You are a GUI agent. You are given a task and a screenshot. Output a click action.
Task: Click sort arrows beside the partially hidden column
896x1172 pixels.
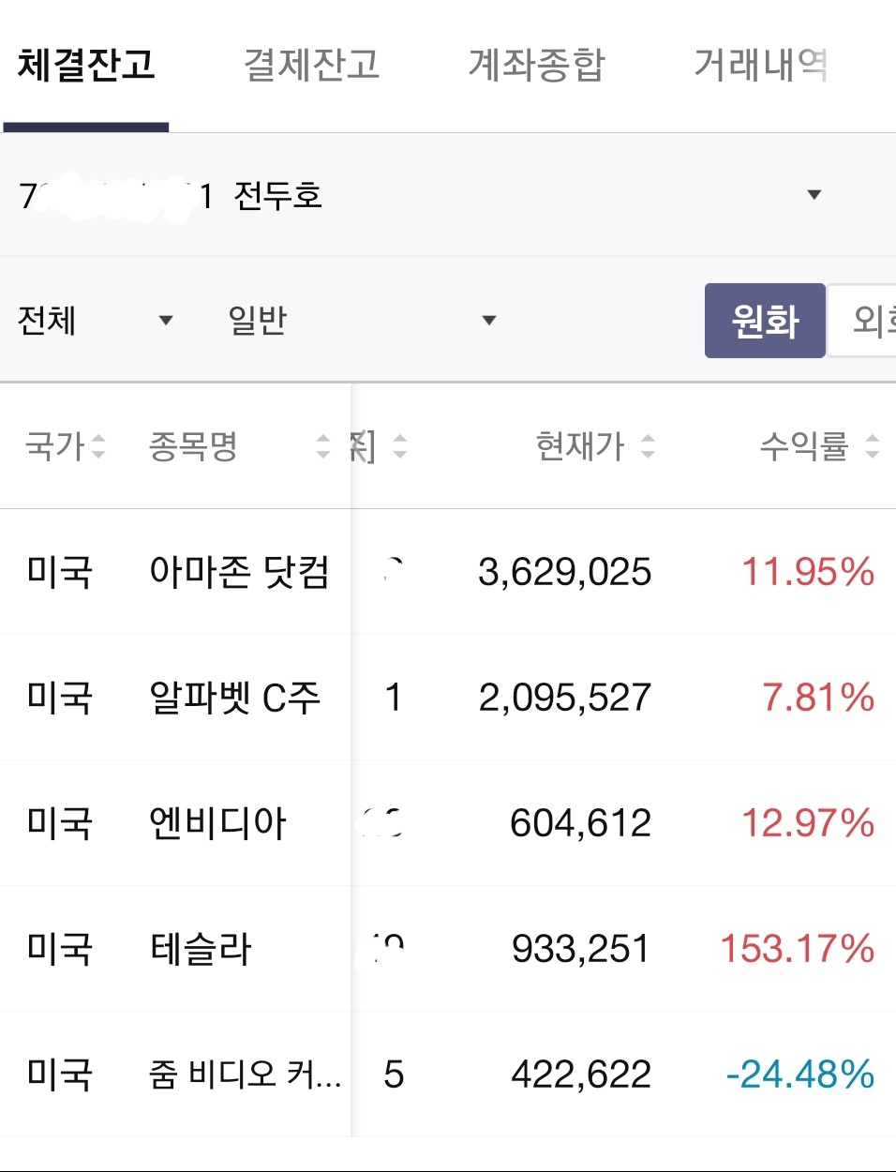[400, 446]
